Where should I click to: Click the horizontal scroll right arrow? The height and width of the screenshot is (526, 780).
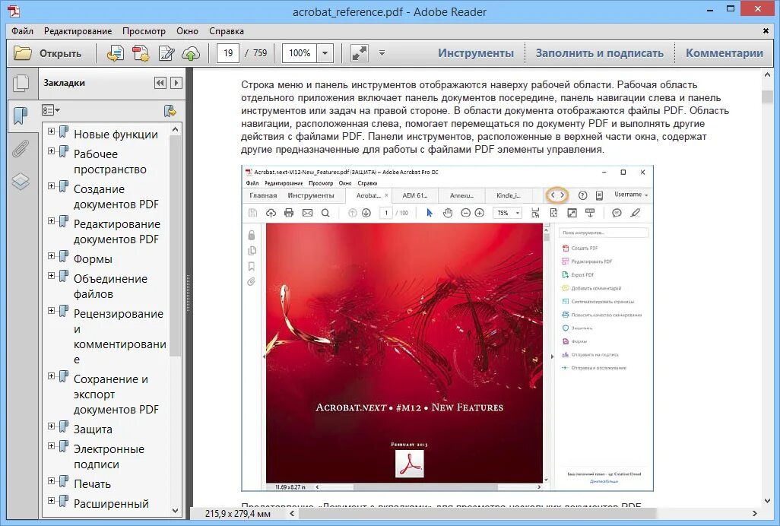click(x=754, y=514)
